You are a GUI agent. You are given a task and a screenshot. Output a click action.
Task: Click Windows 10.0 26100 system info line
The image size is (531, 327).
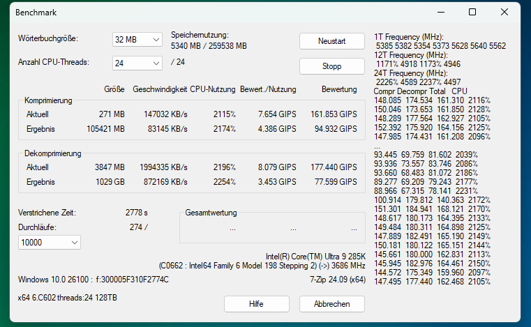pos(94,280)
